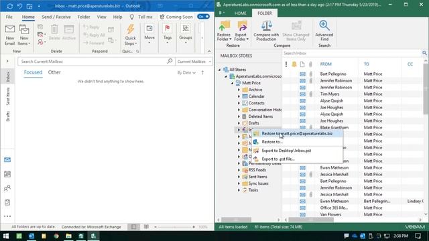Collapse the Outlook ribbon
Viewport: 429px width, 241px height.
(209, 52)
